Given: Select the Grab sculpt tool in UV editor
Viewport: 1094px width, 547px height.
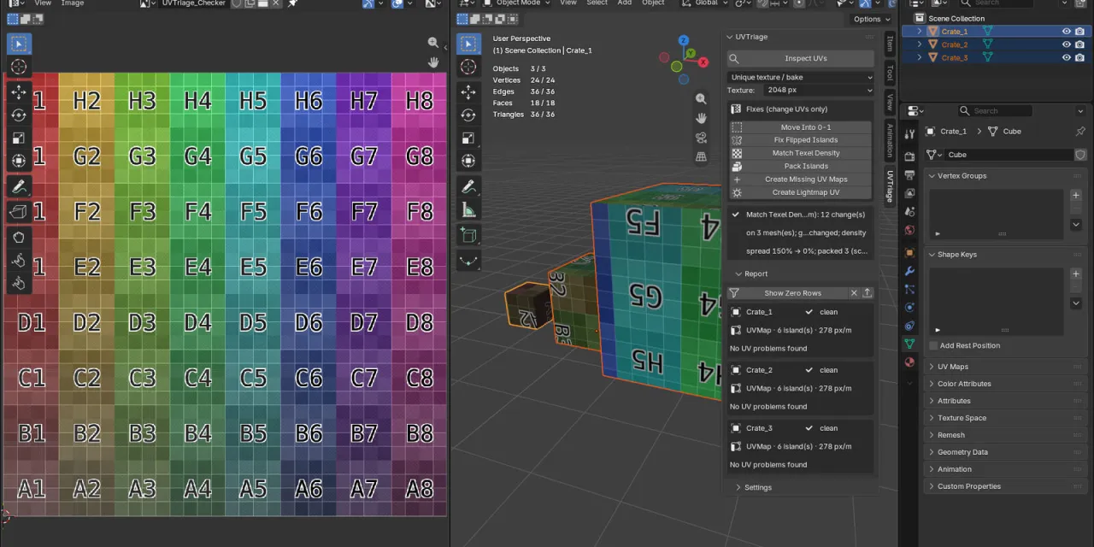Looking at the screenshot, I should pos(19,237).
